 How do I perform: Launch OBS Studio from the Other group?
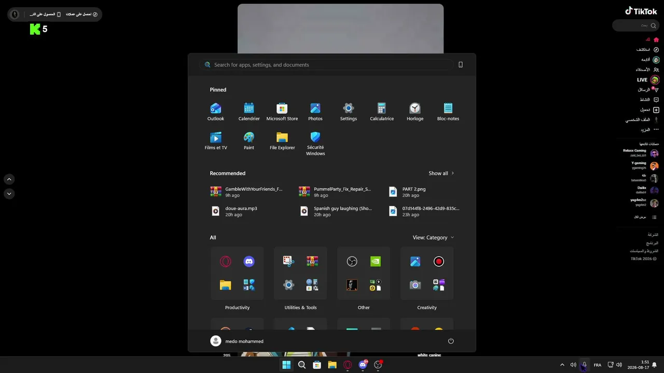point(352,262)
